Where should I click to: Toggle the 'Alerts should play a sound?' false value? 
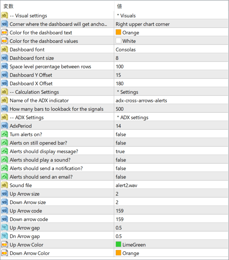(121, 160)
